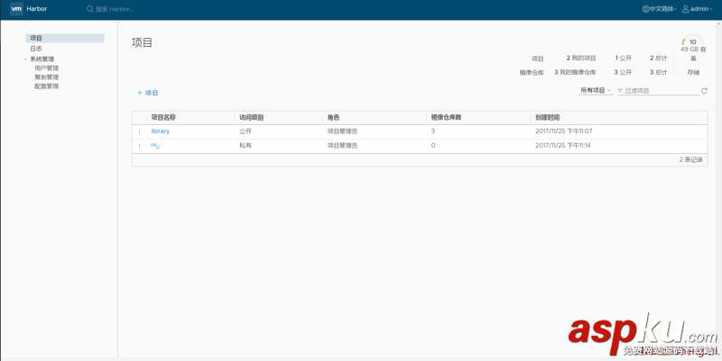Click the 下午11:14 creation time cell
The image size is (722, 361).
562,146
